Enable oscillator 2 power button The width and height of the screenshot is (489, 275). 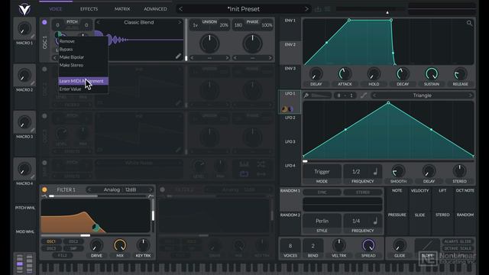point(44,70)
